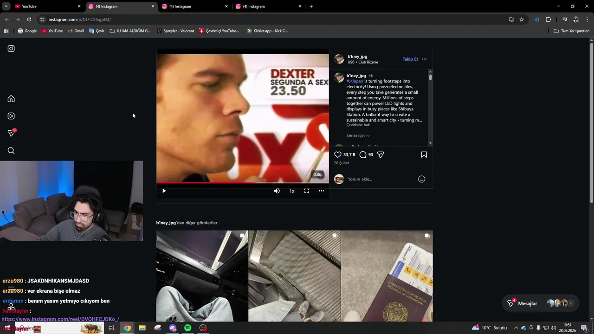Open media controls music icon

tap(565, 19)
